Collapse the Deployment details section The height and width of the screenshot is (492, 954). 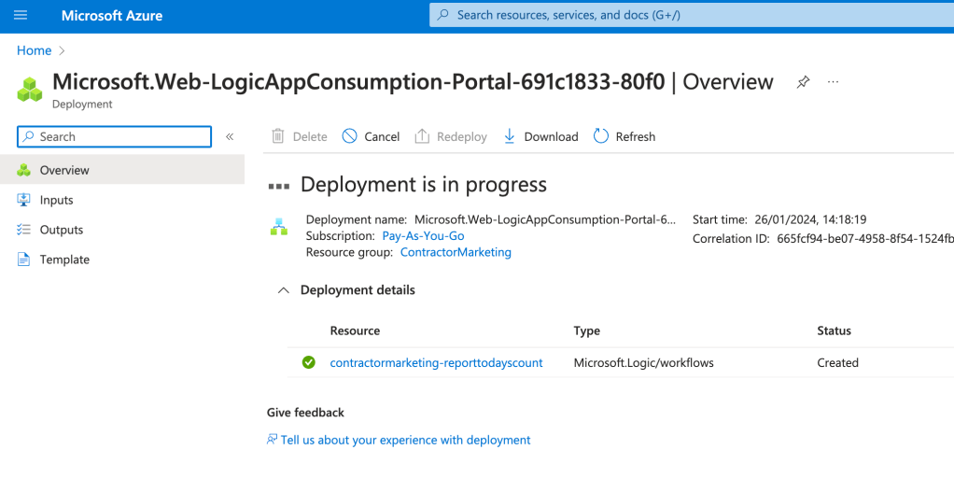coord(284,290)
